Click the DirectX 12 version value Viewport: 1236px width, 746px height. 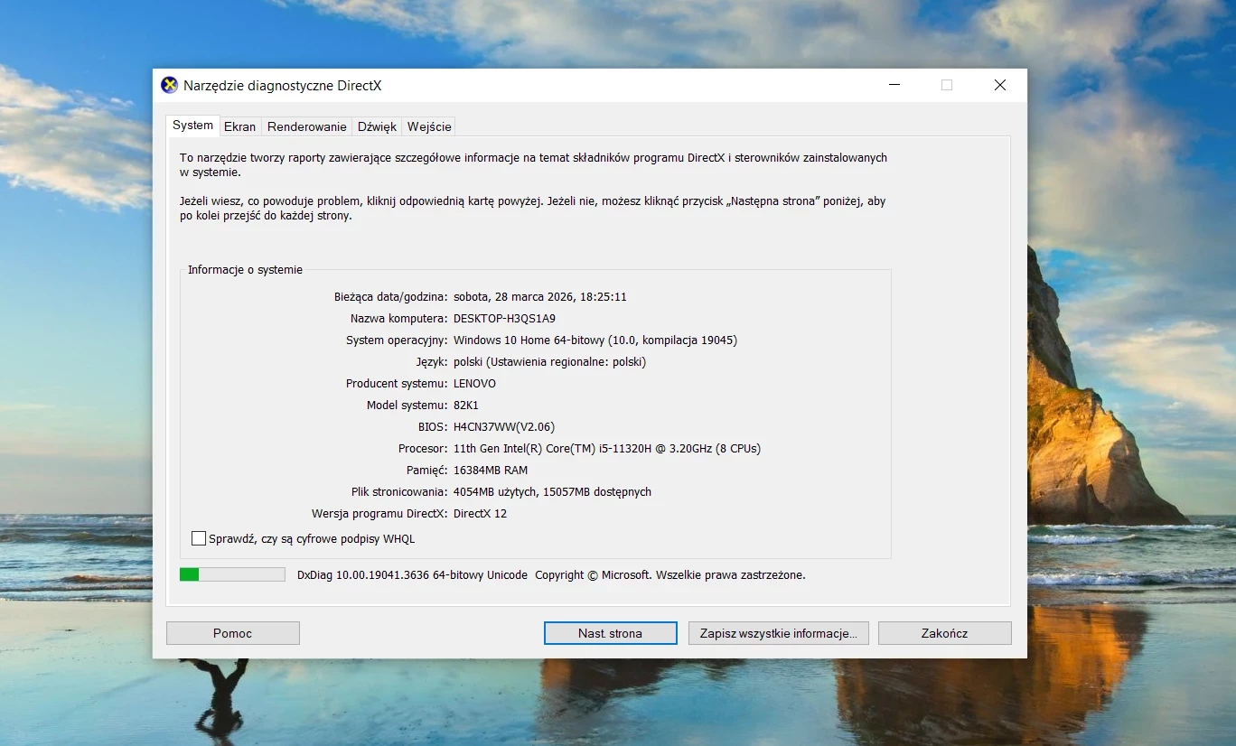(480, 514)
